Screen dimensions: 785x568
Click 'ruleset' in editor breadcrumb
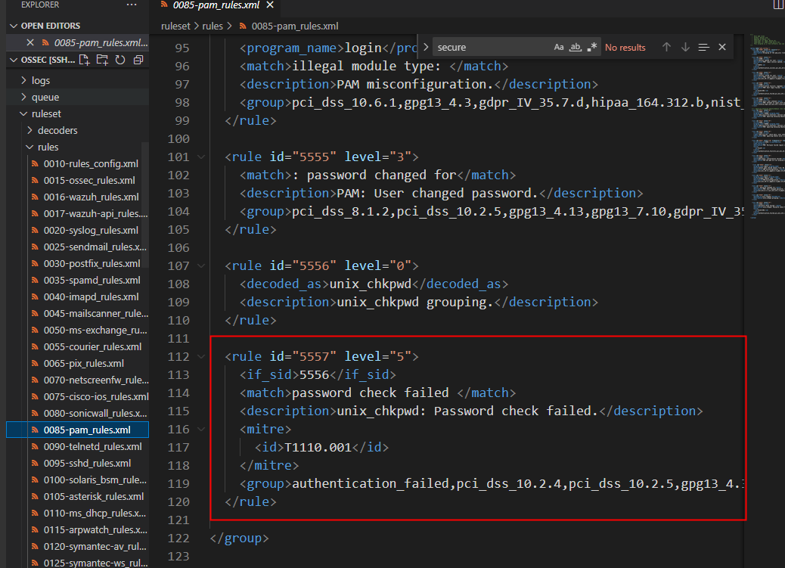(x=175, y=26)
